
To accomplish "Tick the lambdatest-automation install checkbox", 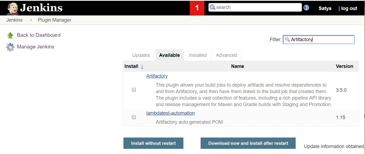I will click(134, 117).
